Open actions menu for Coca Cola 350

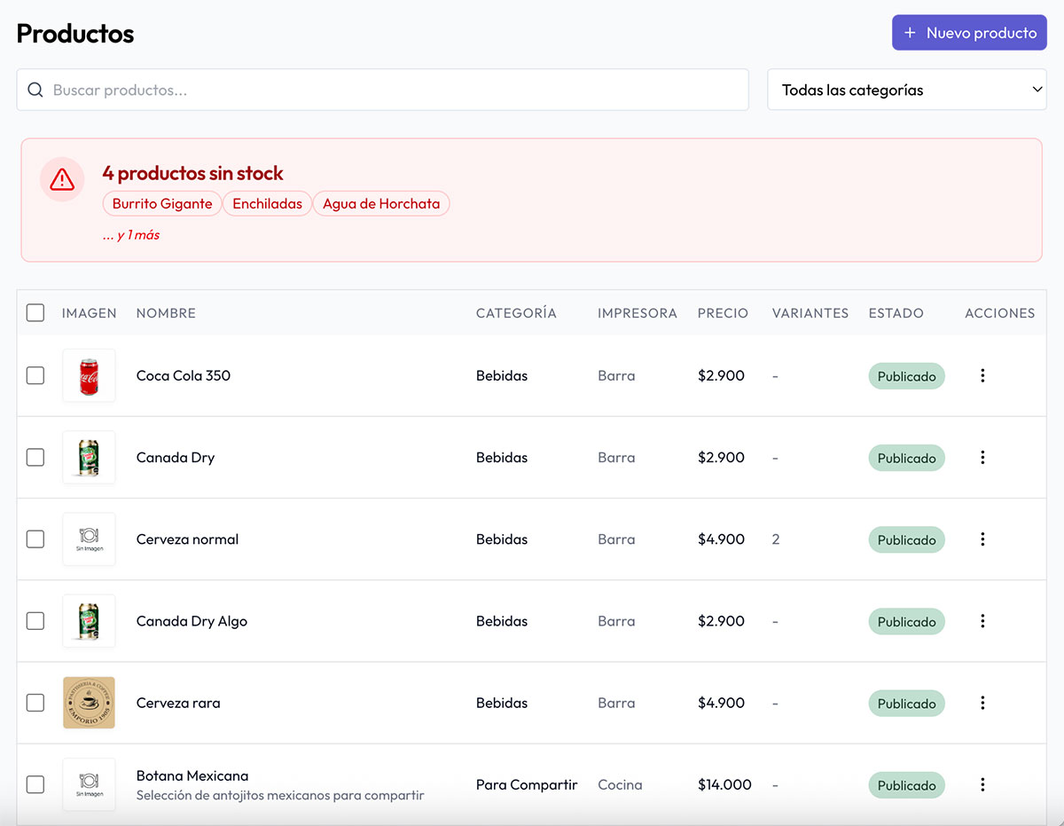(x=982, y=375)
